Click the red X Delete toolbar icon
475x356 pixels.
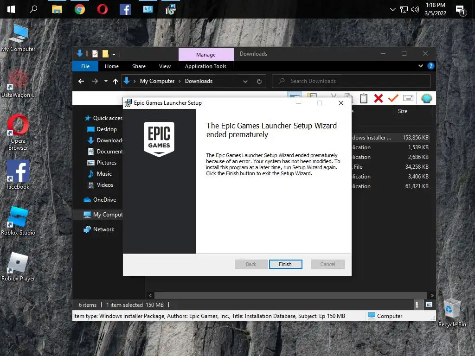379,98
